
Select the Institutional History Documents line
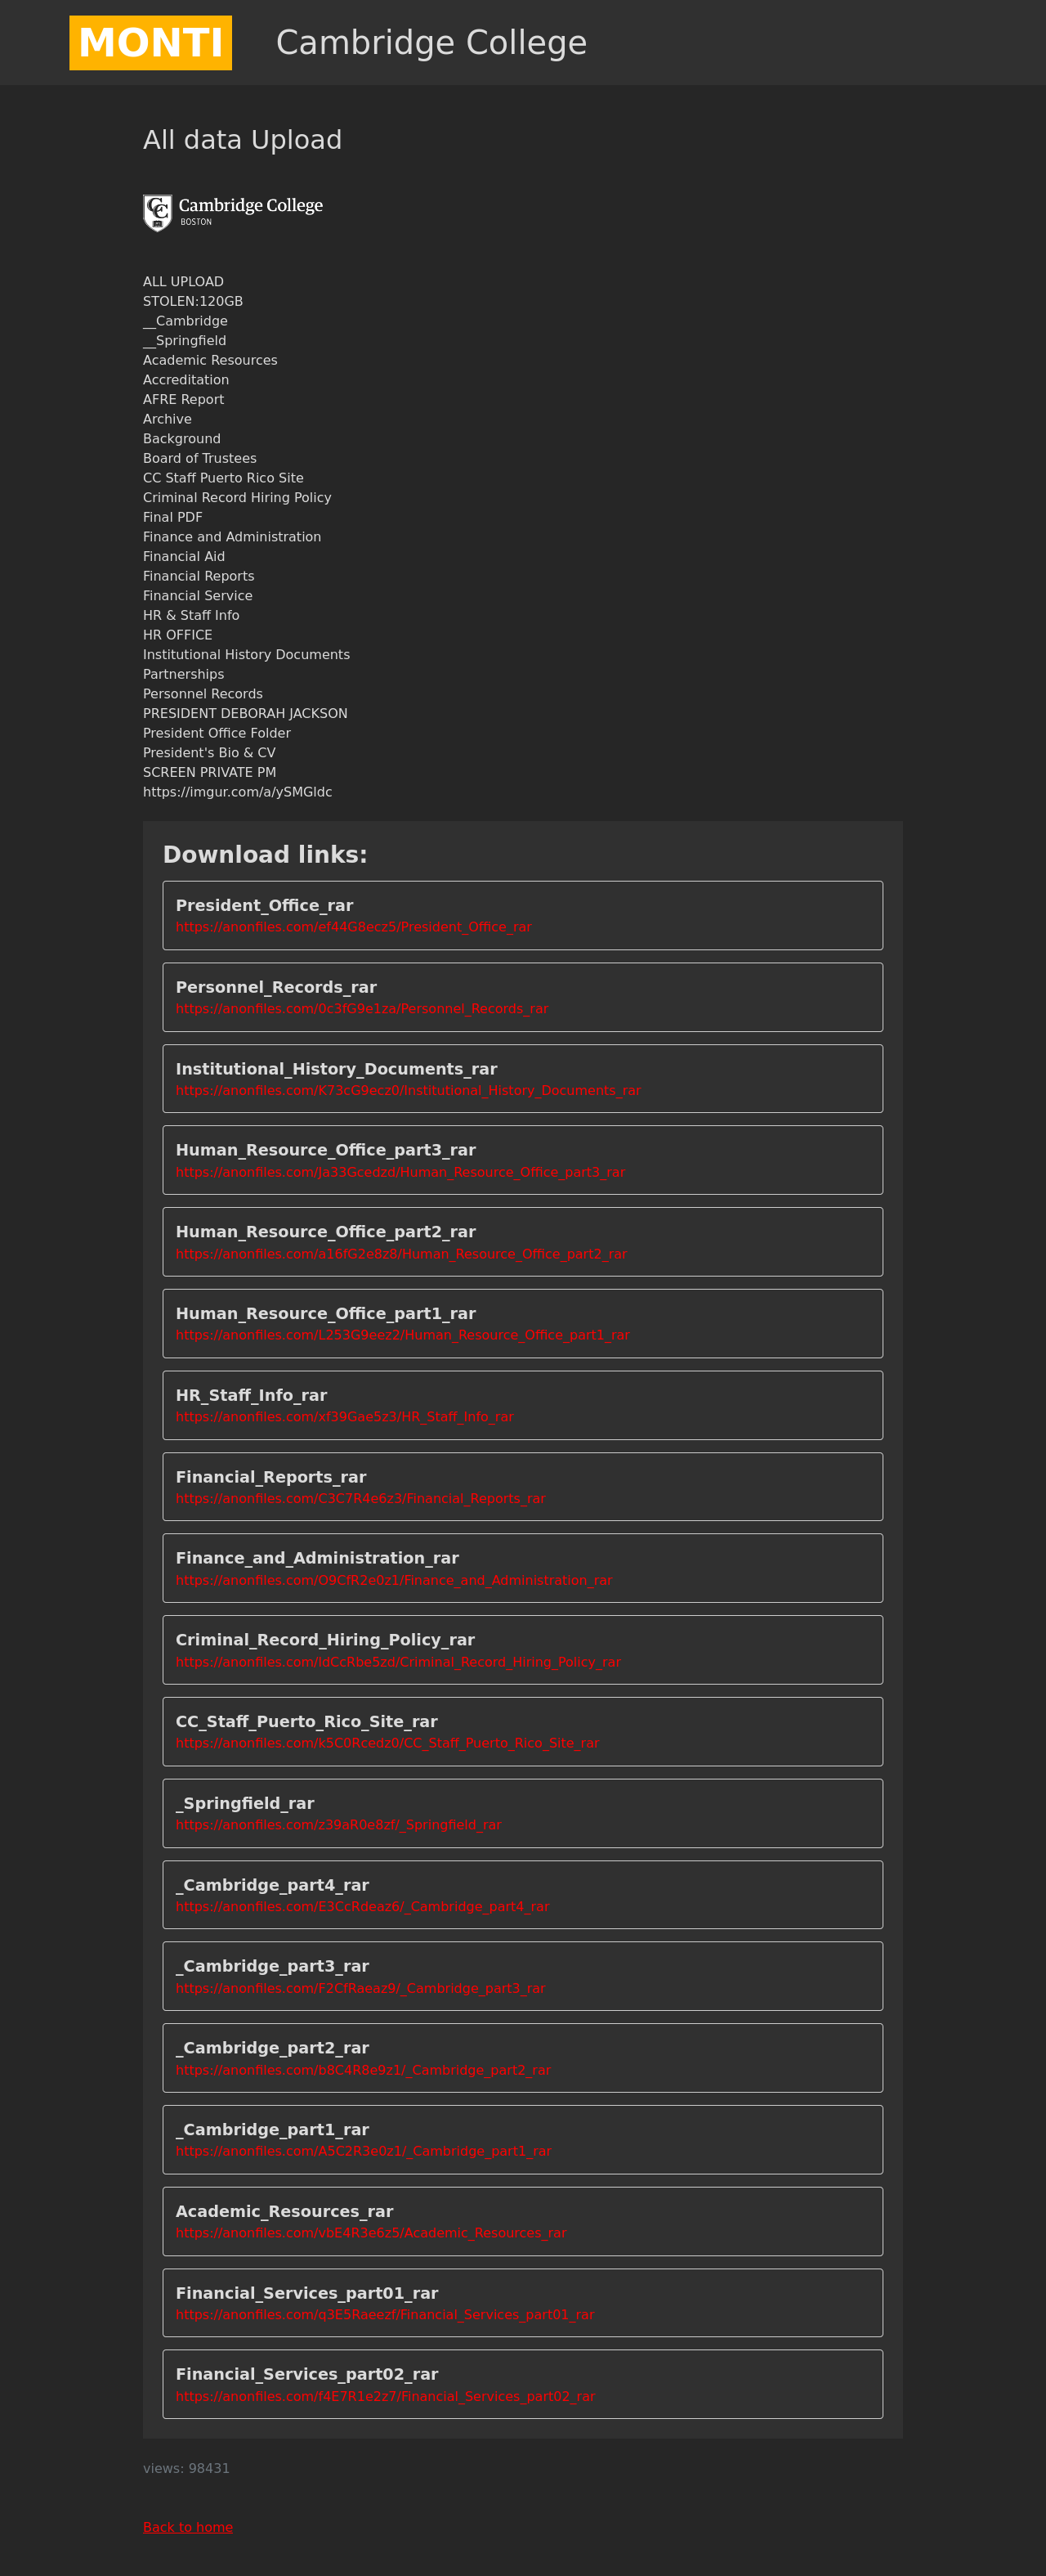(247, 655)
